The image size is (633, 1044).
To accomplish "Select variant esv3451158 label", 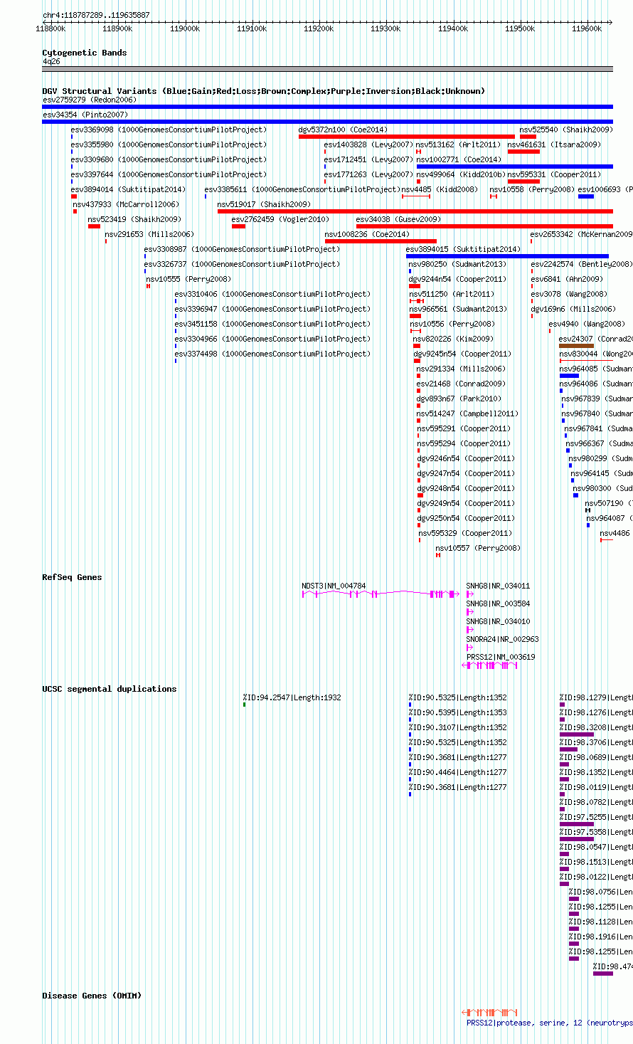I will point(272,324).
